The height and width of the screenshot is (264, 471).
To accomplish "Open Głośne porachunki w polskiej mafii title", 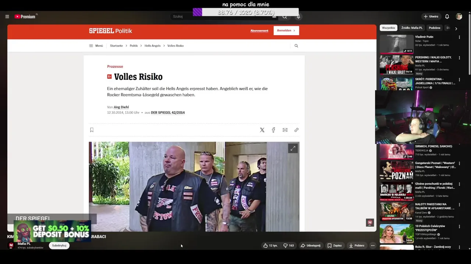I will click(x=435, y=186).
